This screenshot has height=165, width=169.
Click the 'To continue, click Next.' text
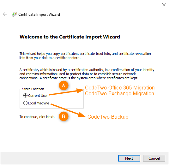(x=37, y=117)
